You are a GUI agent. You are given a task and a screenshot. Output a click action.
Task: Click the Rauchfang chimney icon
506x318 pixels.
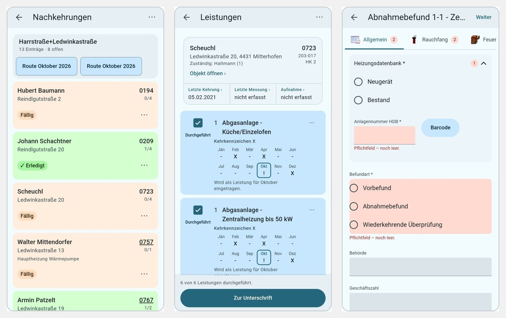414,39
